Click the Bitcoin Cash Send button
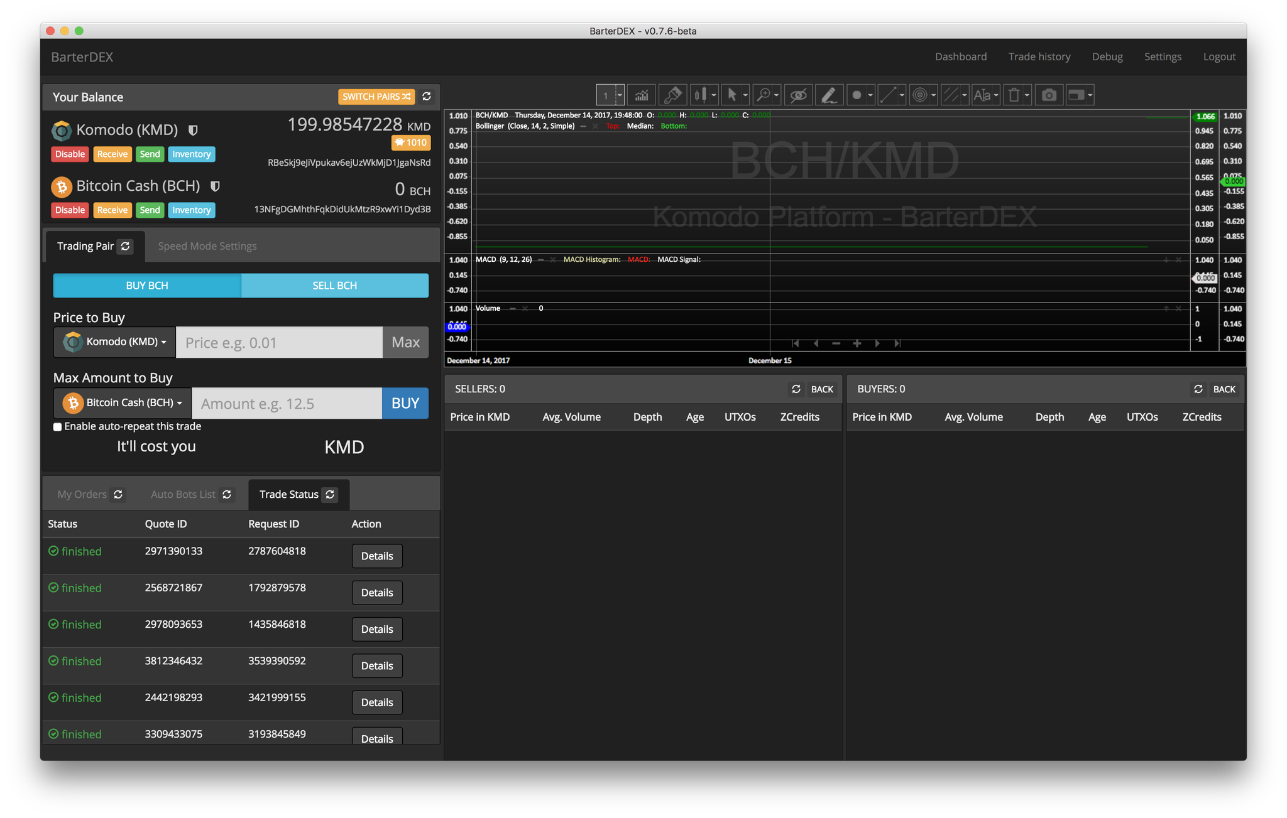The image size is (1287, 818). point(150,210)
